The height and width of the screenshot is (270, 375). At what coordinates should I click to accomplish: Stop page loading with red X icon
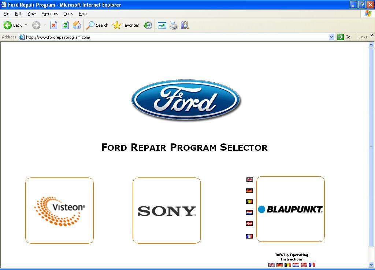53,25
